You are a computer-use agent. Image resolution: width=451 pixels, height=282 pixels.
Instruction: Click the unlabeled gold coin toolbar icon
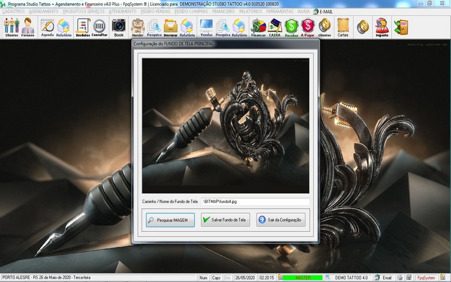click(x=362, y=27)
